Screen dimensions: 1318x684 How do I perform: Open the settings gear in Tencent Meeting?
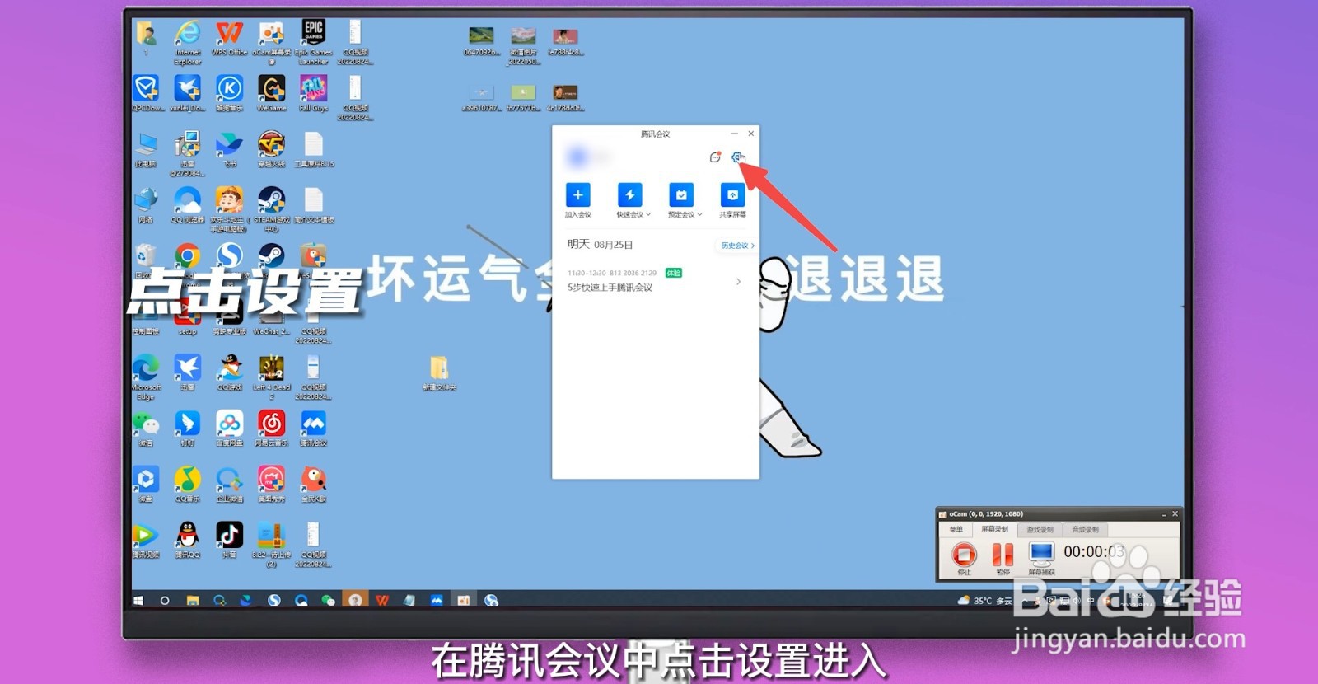pyautogui.click(x=737, y=157)
